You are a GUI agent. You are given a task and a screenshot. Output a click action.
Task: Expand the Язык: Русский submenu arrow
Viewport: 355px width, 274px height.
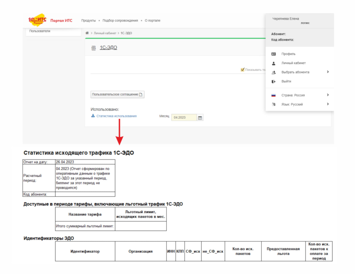pyautogui.click(x=328, y=104)
